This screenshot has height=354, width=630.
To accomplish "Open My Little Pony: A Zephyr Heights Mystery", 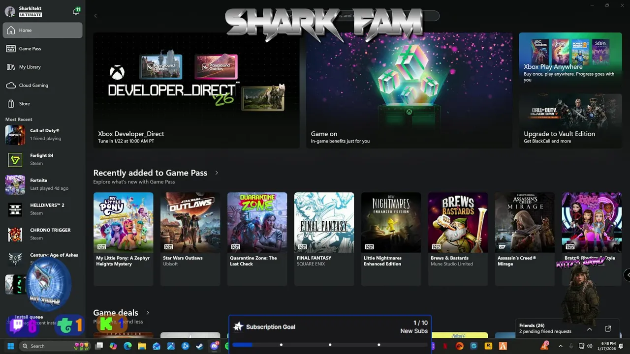I will click(x=124, y=239).
